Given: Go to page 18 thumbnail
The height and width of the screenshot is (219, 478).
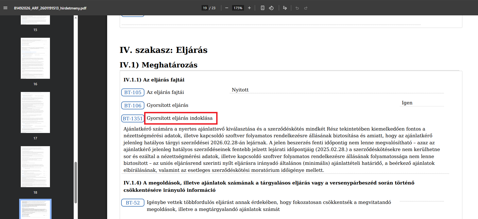Looking at the screenshot, I should coord(35,167).
